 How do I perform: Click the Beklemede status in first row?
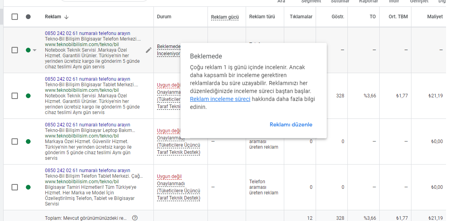(x=169, y=47)
